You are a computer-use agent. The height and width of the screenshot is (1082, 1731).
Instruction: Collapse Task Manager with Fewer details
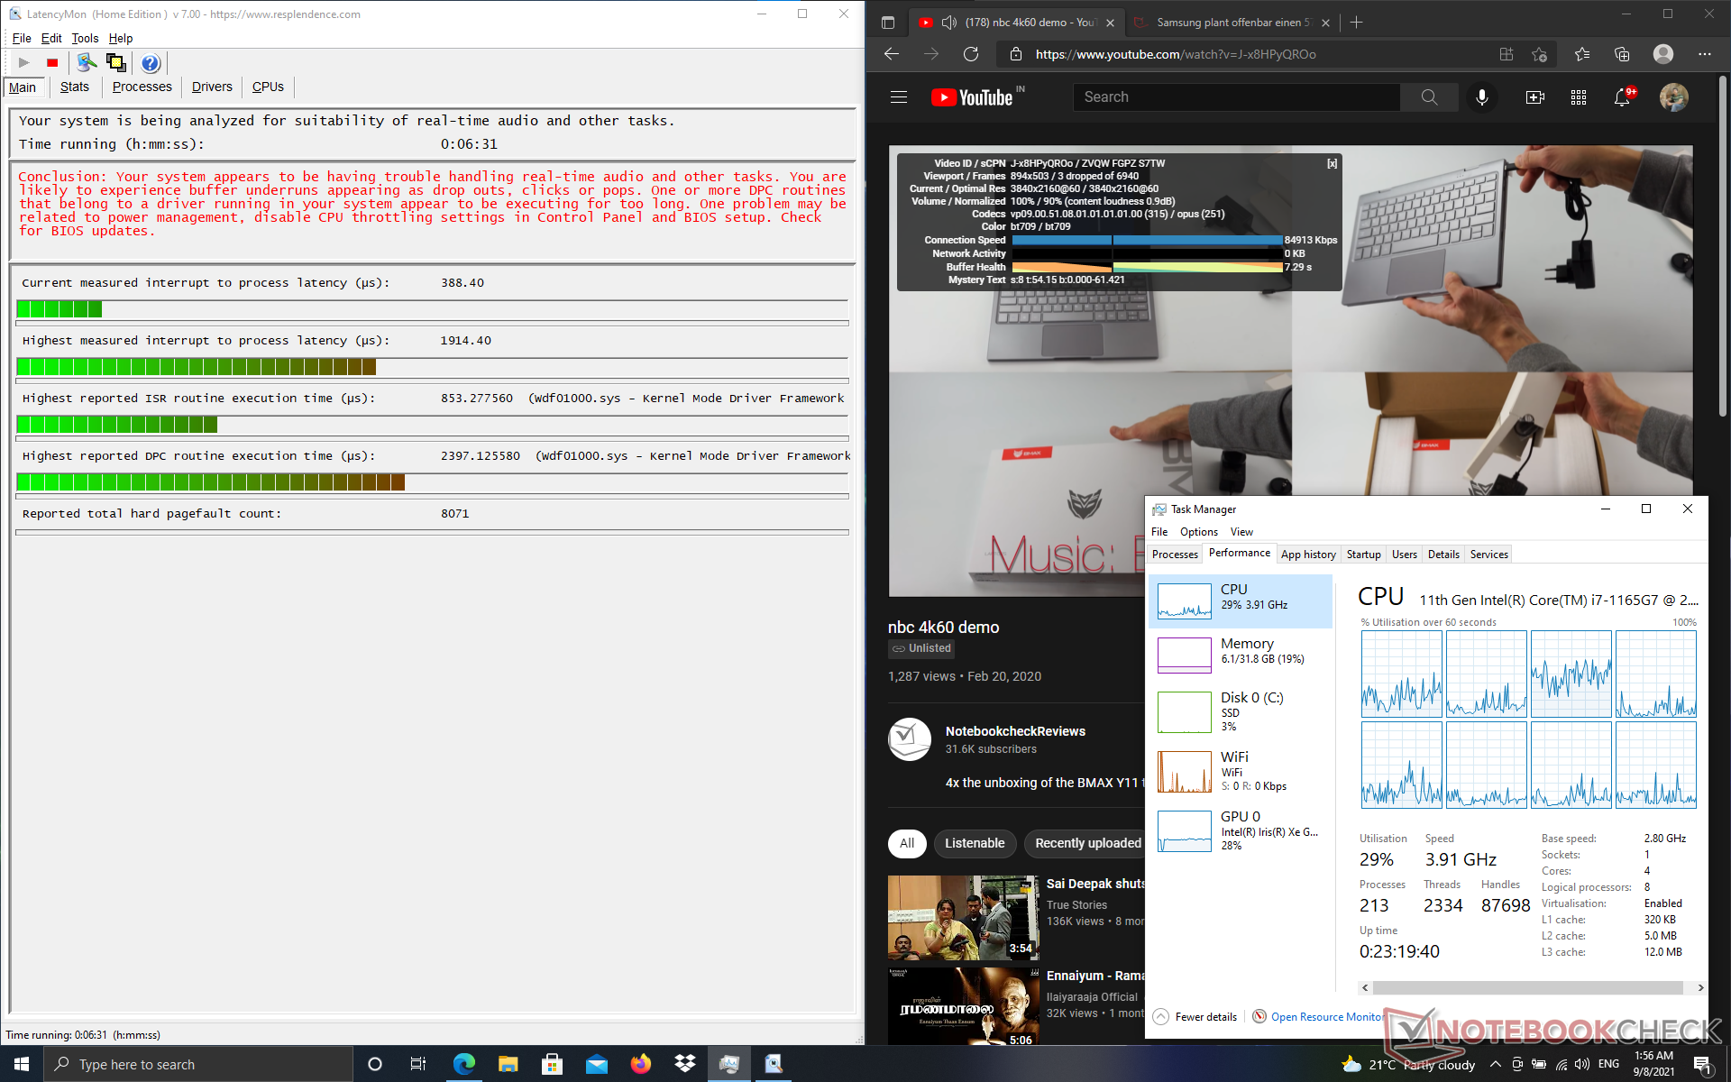1195,1016
